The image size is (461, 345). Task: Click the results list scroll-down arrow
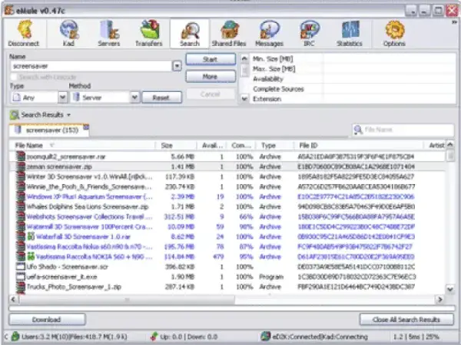point(450,290)
